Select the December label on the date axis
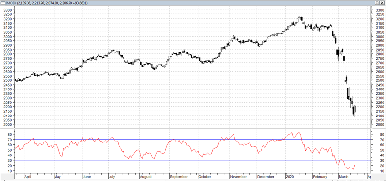Screen dimensions: 386x181 tap(265, 177)
